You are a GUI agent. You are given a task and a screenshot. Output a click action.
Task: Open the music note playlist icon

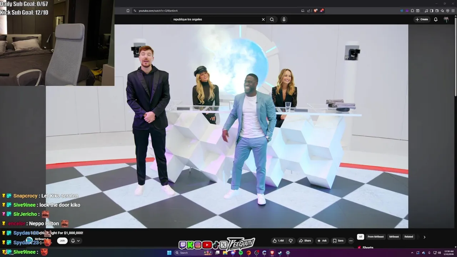[426, 11]
